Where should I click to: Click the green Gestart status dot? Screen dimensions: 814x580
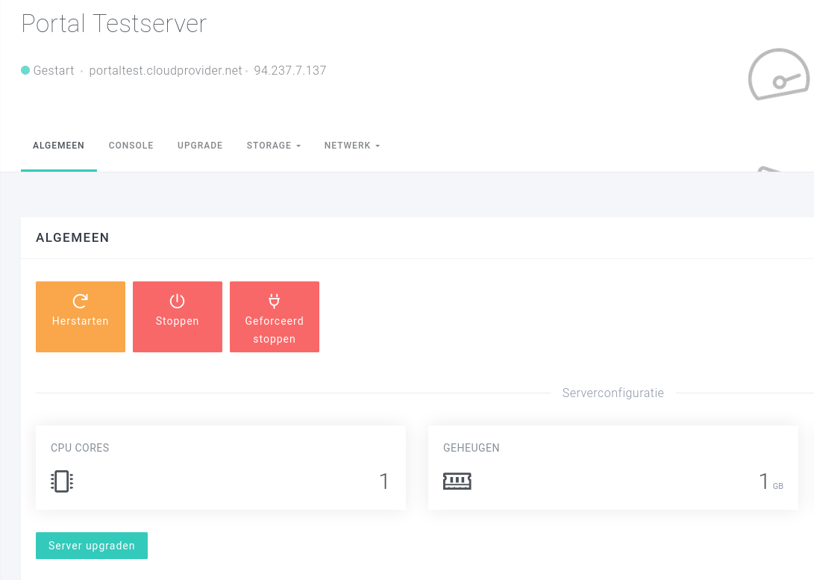(25, 70)
